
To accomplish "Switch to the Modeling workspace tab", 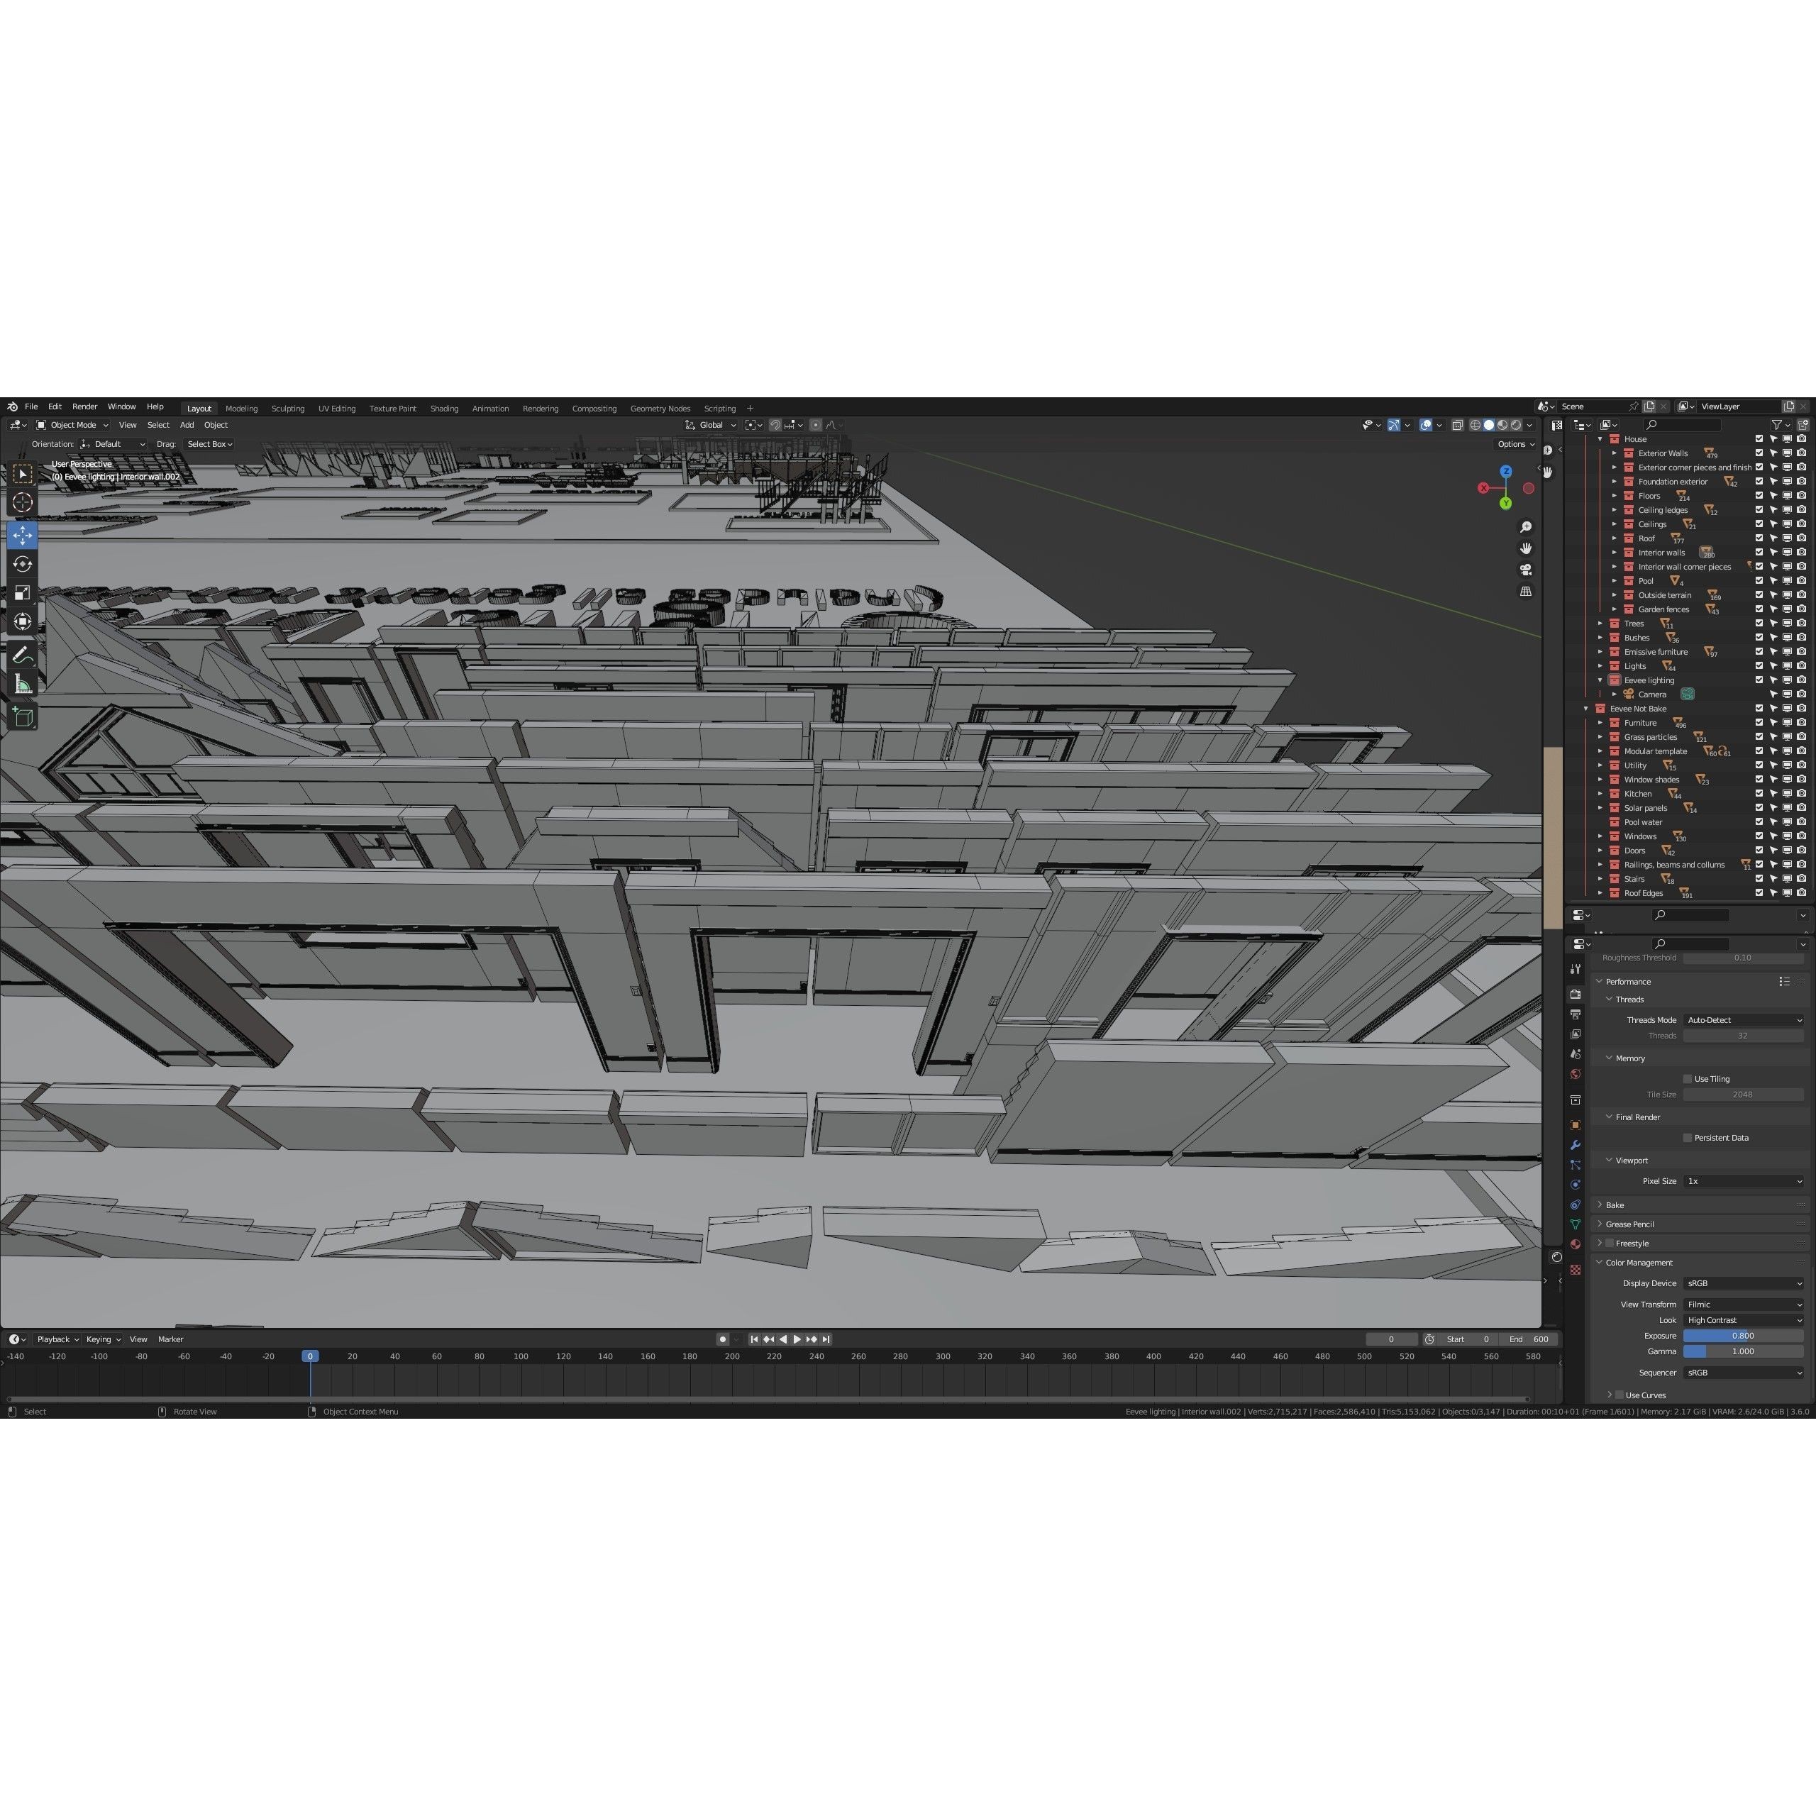I will 242,408.
